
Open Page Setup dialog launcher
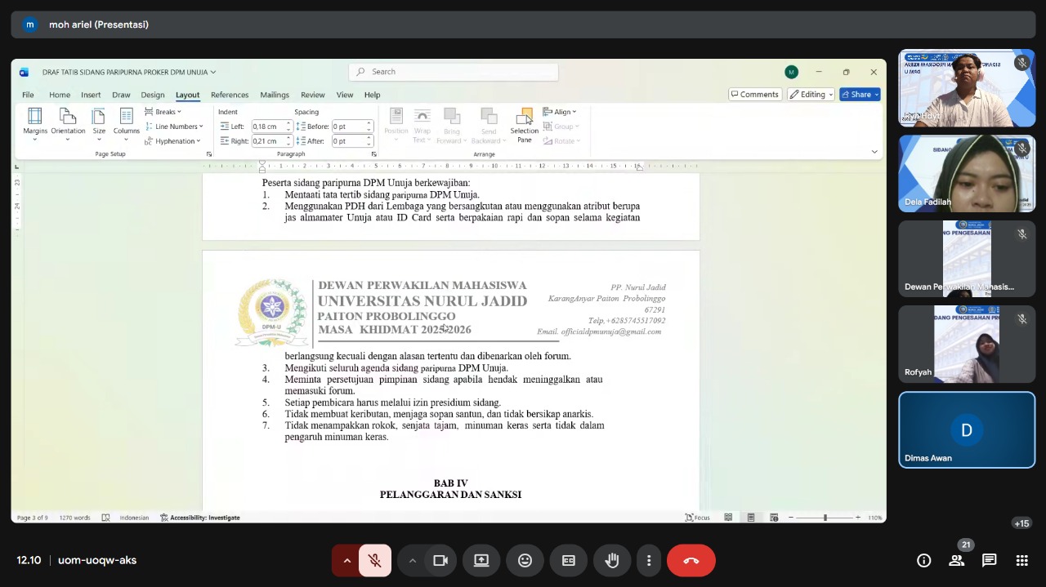coord(209,154)
